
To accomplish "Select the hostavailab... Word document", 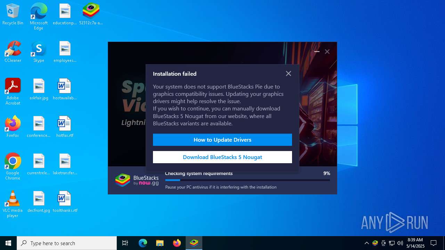I will [x=65, y=89].
